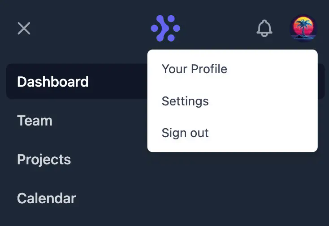Open notifications via the bell icon
This screenshot has width=329, height=226.
coord(264,28)
